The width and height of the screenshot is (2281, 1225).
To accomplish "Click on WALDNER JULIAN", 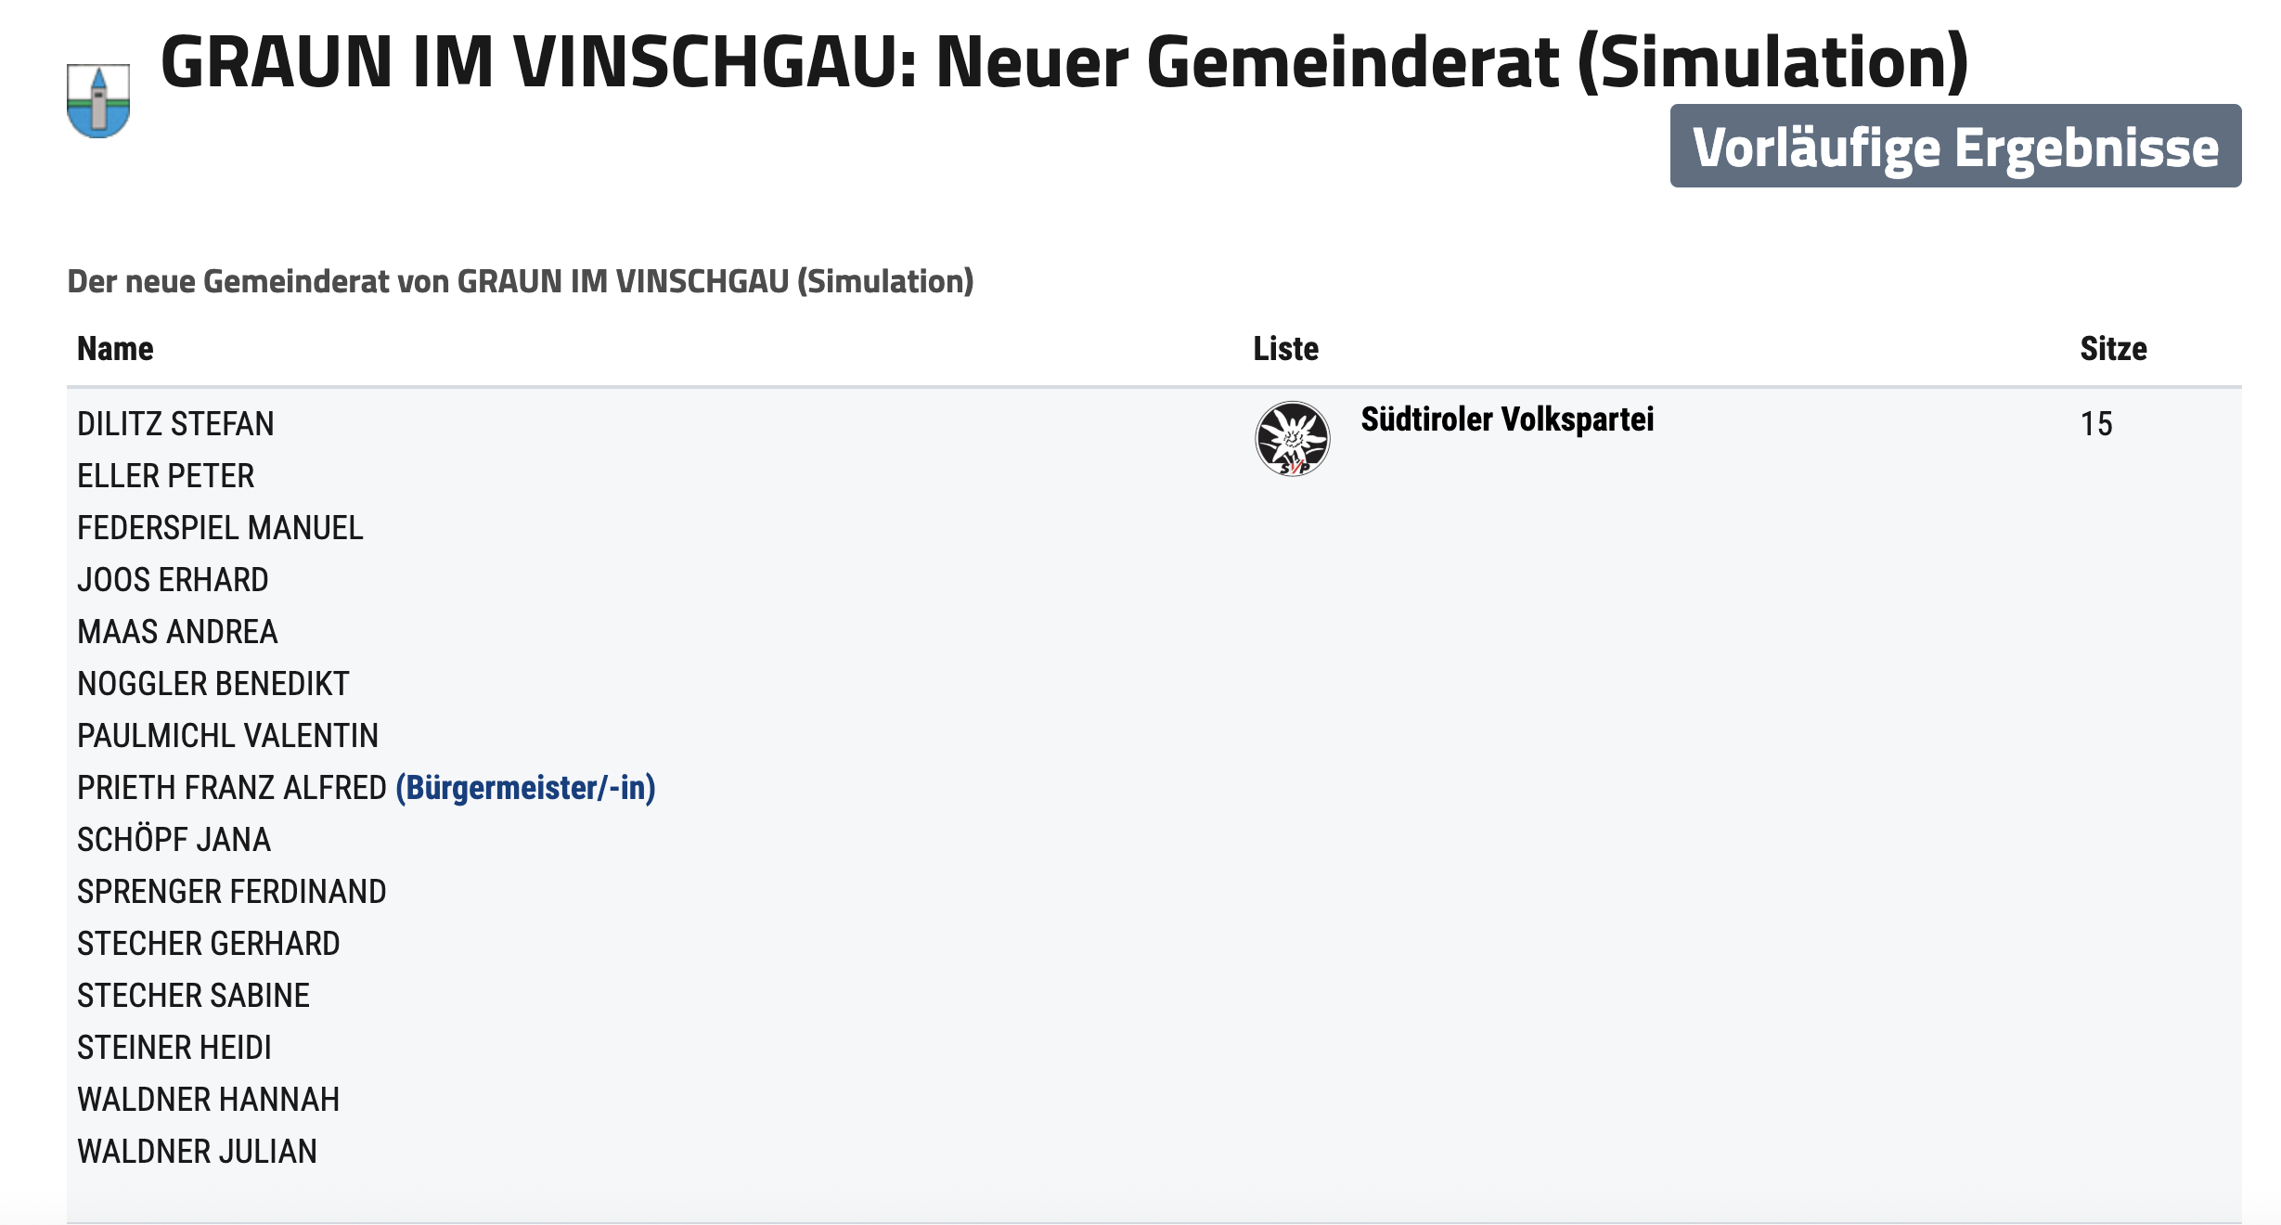I will pos(197,1152).
